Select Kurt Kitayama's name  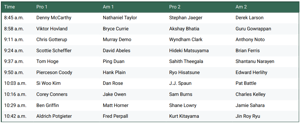point(184,116)
